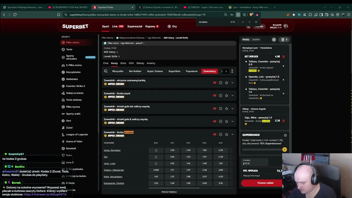Favorite the 'otrzyma czerwoną kartkę' market star
The width and height of the screenshot is (352, 198).
click(227, 83)
